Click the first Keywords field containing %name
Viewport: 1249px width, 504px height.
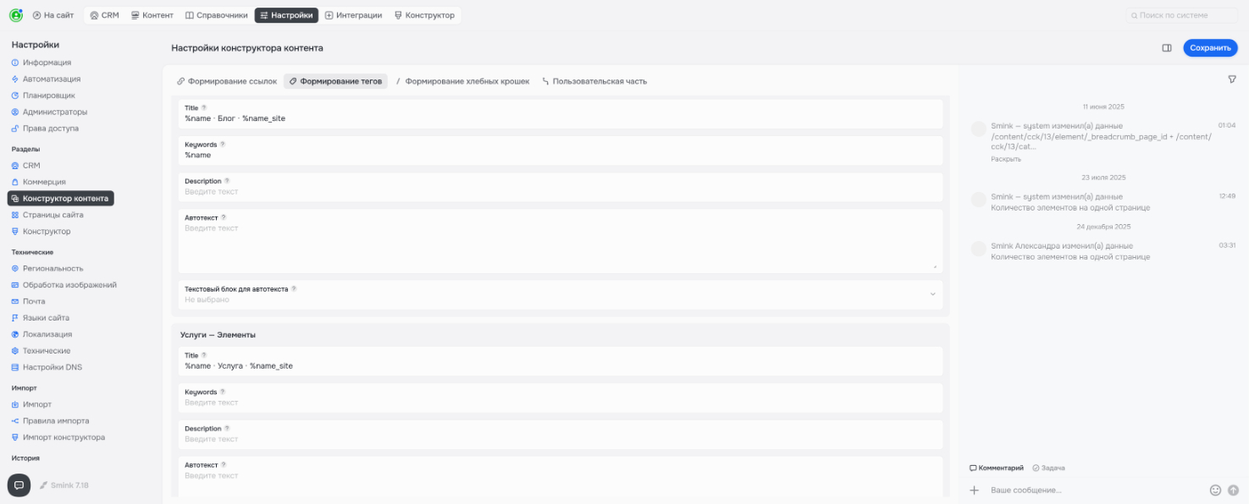click(x=560, y=150)
